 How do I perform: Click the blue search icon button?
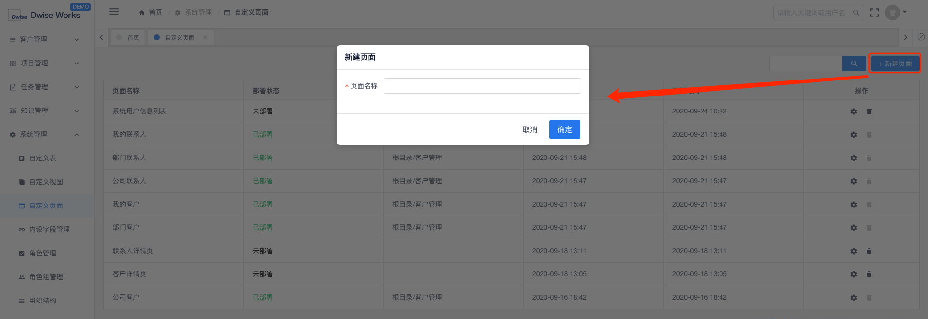[854, 64]
